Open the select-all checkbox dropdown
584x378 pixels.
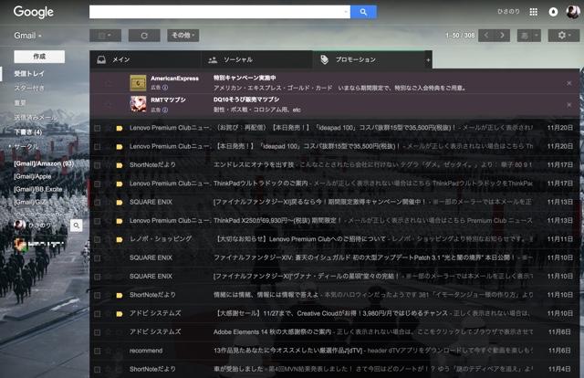(106, 36)
